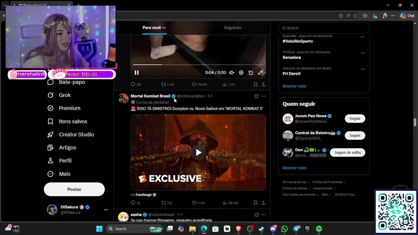Like the Mortal Kombat post with 1 mil likes
Viewport: 418px width, 235px height.
[x=198, y=203]
